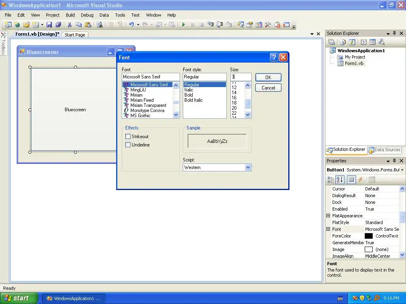
Task: Click Show All Files icon in Solution Explorer
Action: pos(343,42)
